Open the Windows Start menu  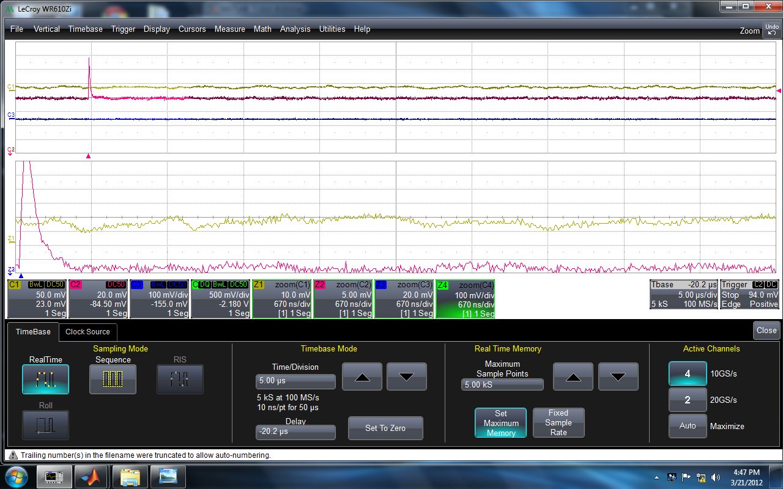coord(16,476)
